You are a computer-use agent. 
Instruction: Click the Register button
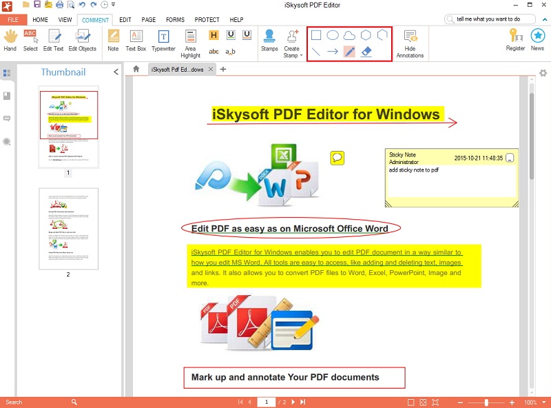pos(515,43)
